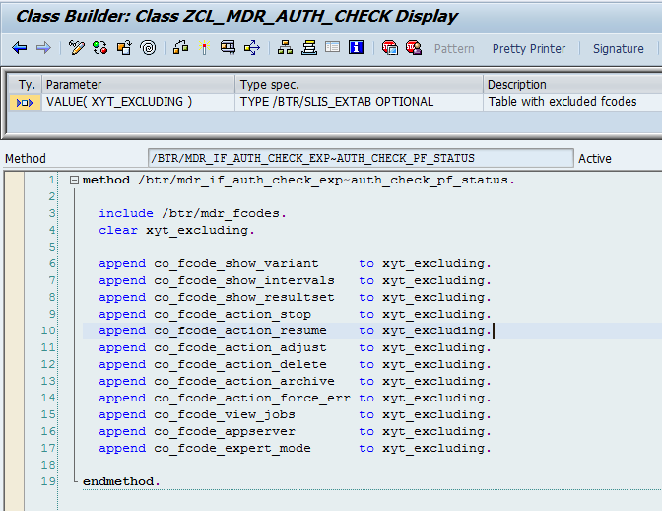Open the blue Help information icon
Viewport: 662px width, 511px height.
[357, 47]
